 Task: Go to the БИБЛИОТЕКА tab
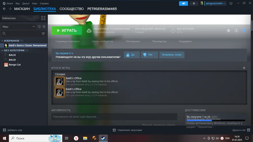[x=45, y=9]
